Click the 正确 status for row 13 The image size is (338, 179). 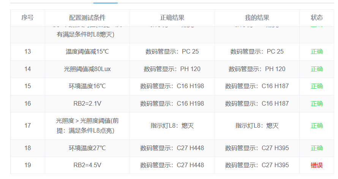point(317,52)
